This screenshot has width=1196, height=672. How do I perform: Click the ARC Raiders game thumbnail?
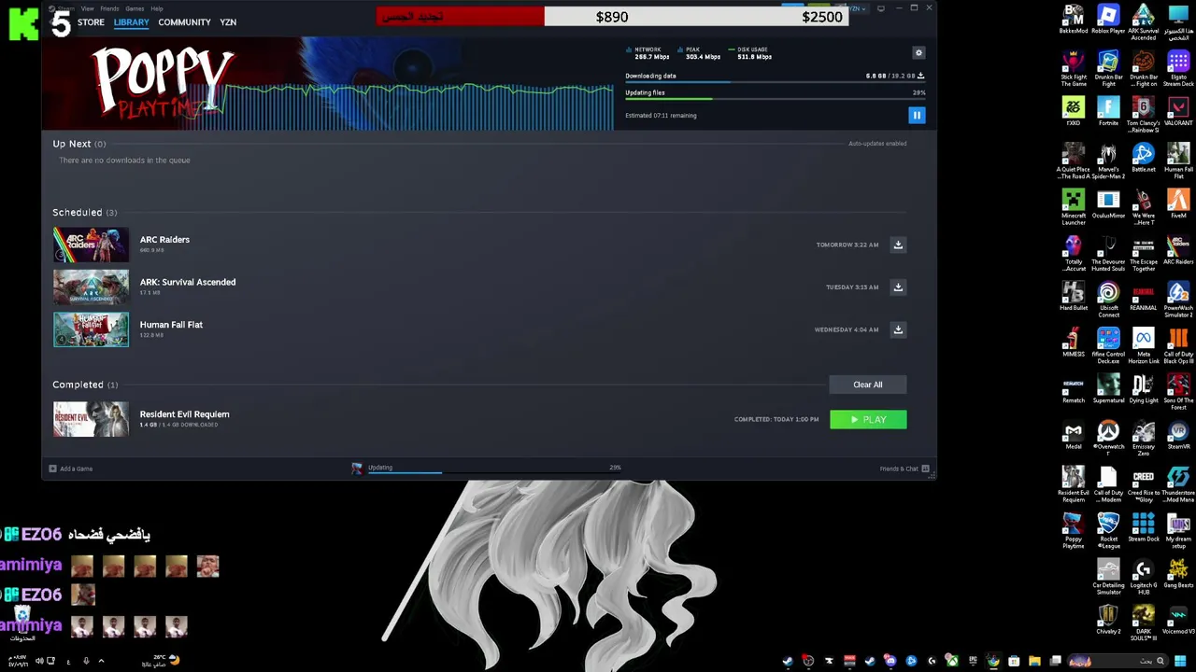tap(91, 245)
